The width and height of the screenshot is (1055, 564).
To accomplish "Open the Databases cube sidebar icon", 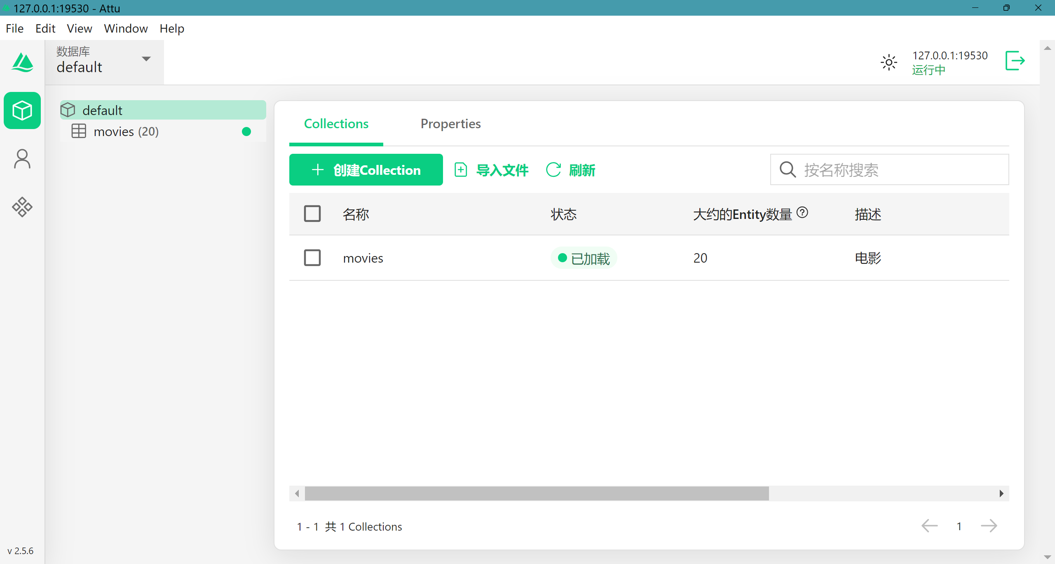I will pos(22,110).
